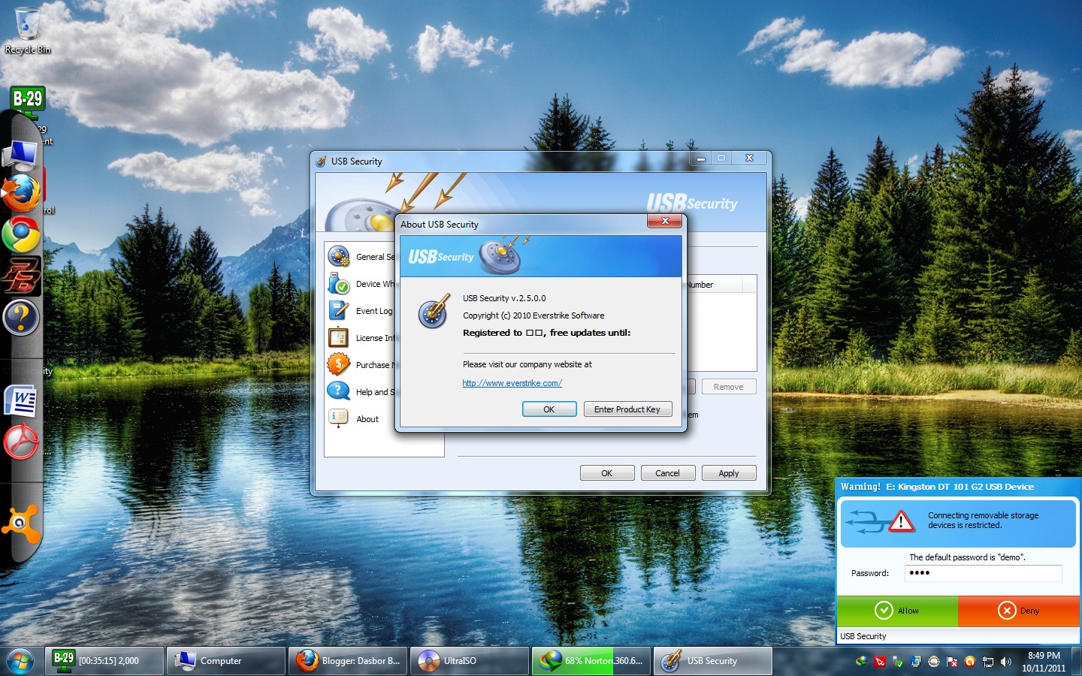Open Safely Remove Hardware USB tray icon

click(x=897, y=662)
